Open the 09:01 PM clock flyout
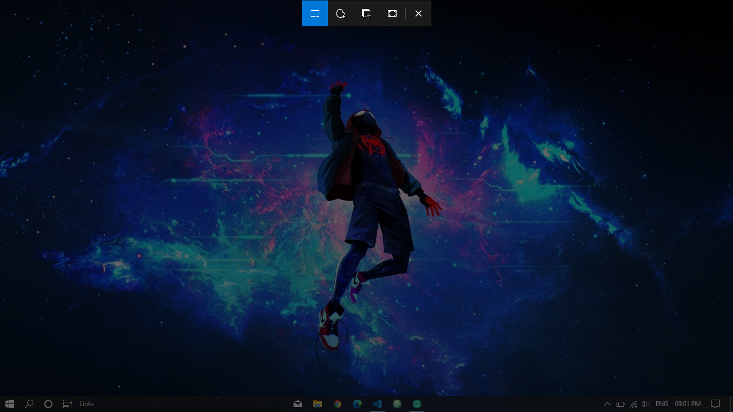 (688, 404)
